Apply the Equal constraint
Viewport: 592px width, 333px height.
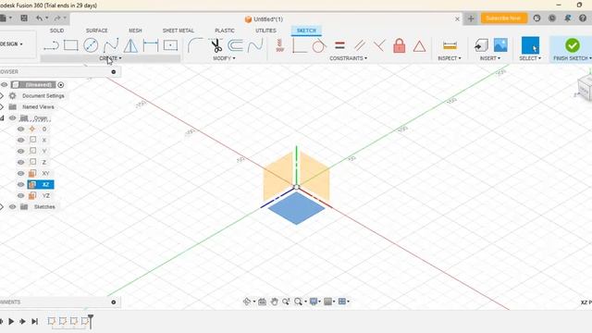pyautogui.click(x=339, y=45)
